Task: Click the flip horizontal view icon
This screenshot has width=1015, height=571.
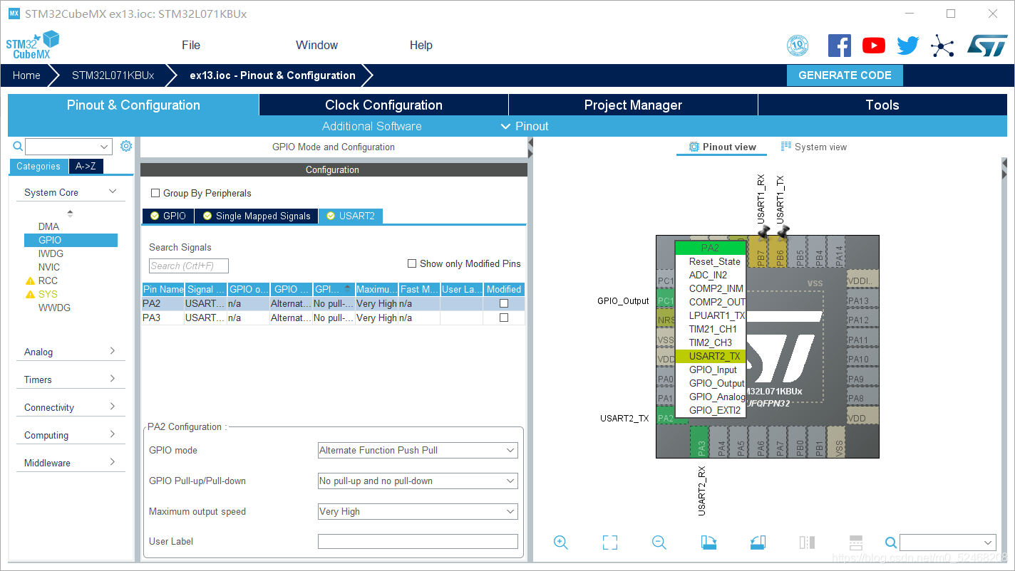Action: 807,543
